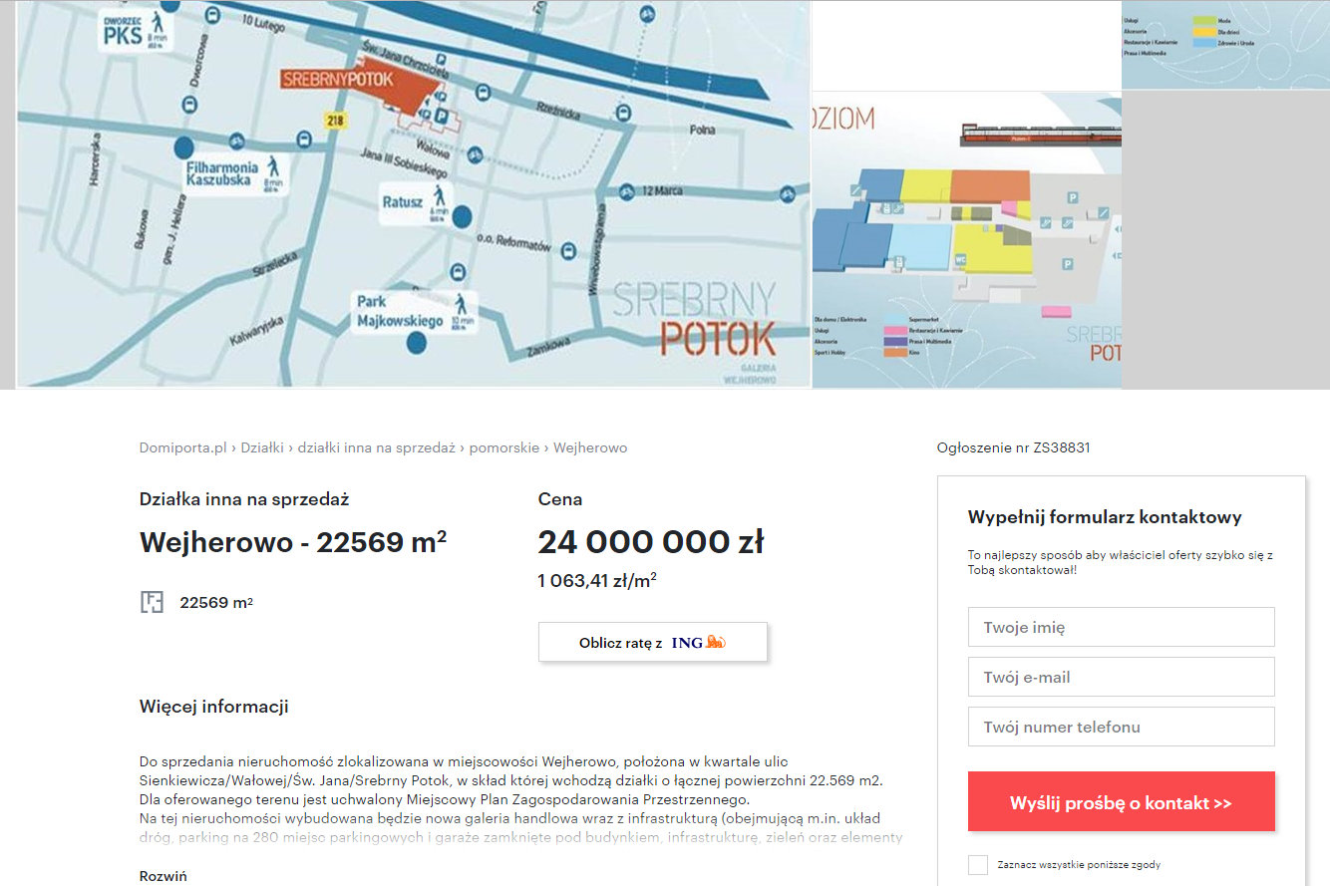Click the Ratusz walking marker on the map
The image size is (1330, 886).
coord(439,200)
